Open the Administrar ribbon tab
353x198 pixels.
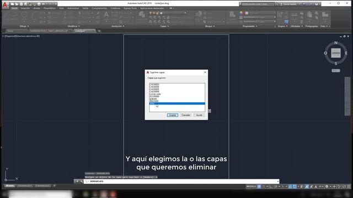(x=73, y=8)
